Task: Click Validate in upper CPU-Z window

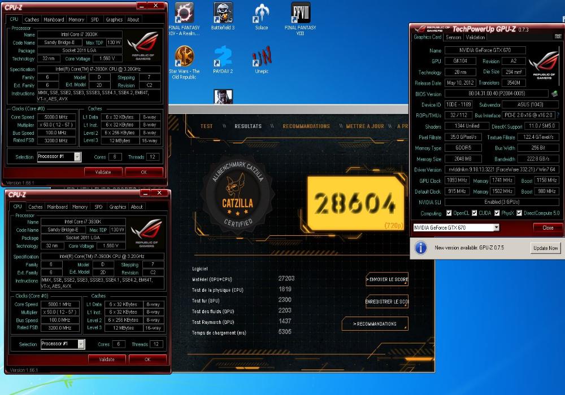Action: coord(103,172)
